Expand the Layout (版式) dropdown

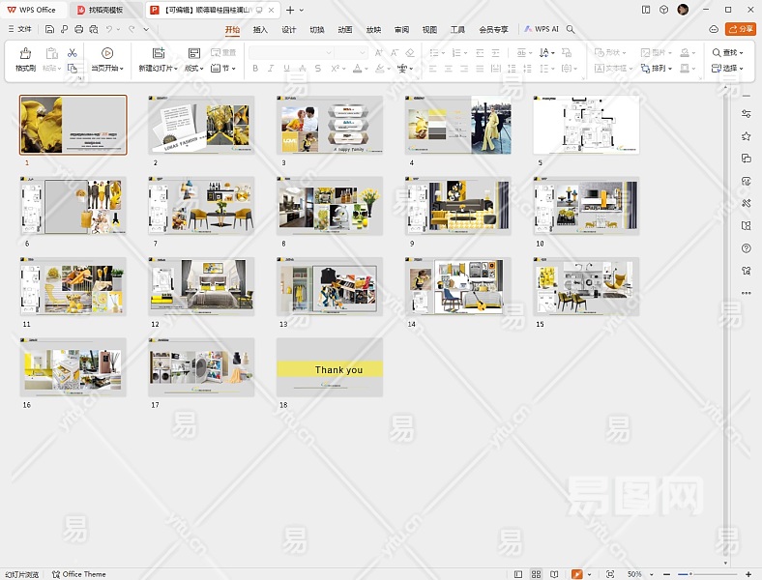pos(193,69)
